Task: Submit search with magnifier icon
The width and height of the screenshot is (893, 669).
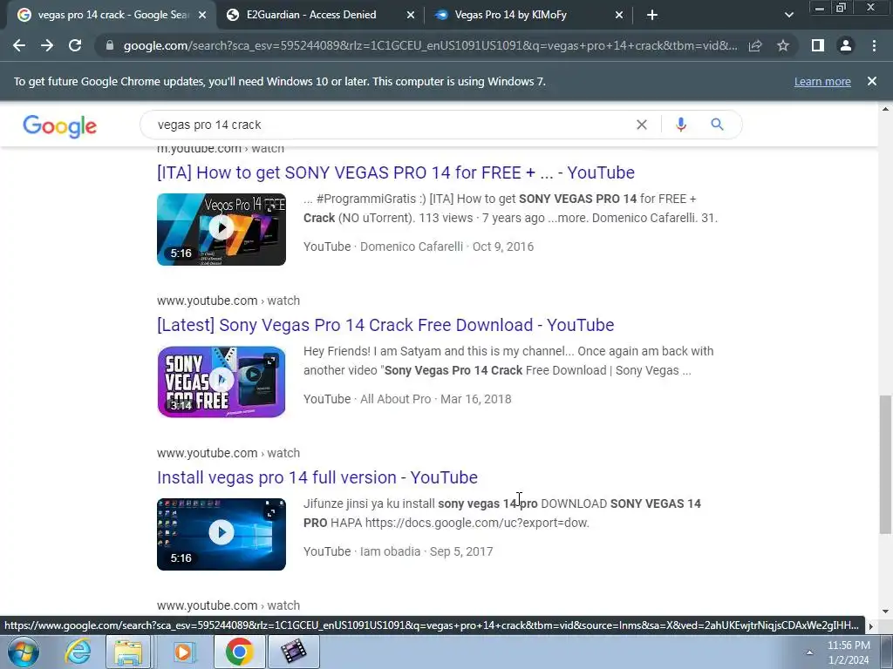Action: pyautogui.click(x=717, y=125)
